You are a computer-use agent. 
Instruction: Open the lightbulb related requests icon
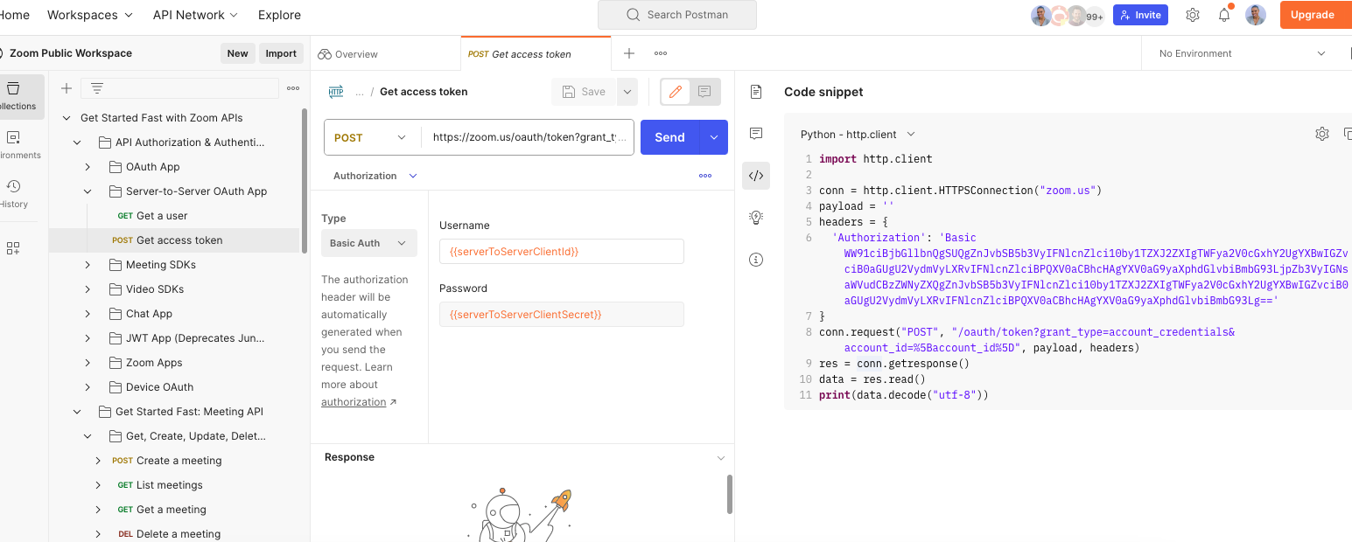click(757, 218)
